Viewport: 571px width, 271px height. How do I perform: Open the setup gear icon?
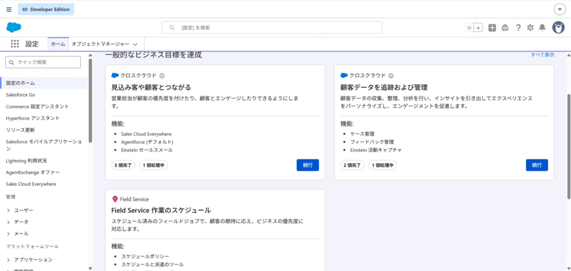[530, 28]
